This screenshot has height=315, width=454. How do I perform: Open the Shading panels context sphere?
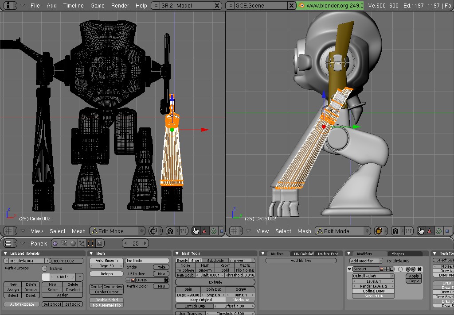[73, 243]
